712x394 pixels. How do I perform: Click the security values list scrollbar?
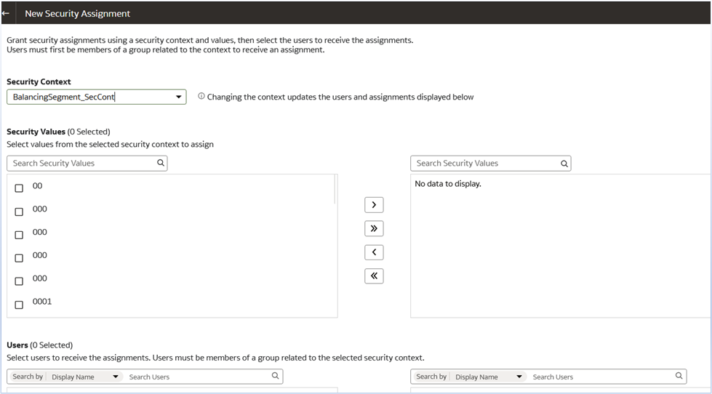pos(335,189)
